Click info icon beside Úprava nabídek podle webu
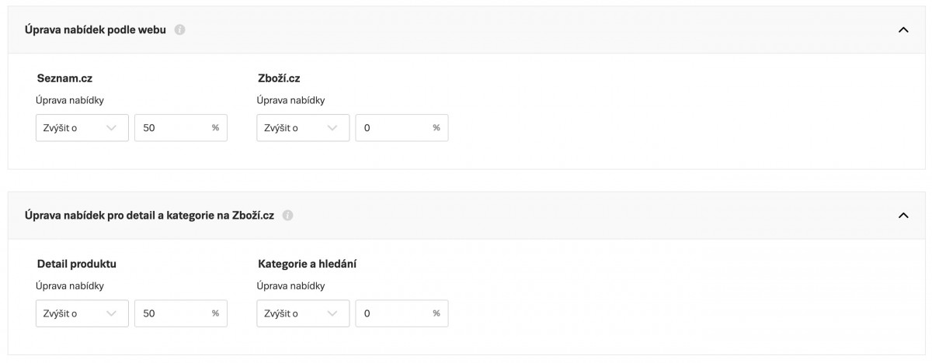This screenshot has width=932, height=363. point(180,30)
